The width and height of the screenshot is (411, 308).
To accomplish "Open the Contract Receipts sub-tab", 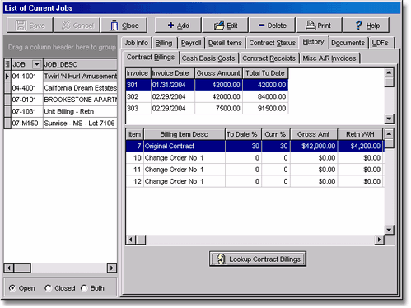I will 269,58.
